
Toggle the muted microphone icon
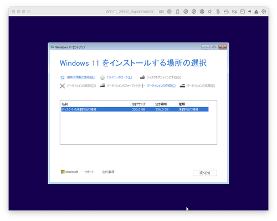click(x=218, y=12)
